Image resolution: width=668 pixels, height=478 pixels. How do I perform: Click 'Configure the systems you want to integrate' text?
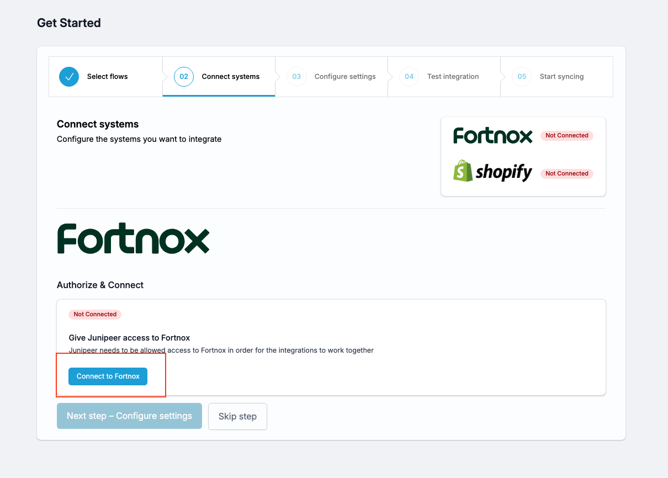[139, 139]
